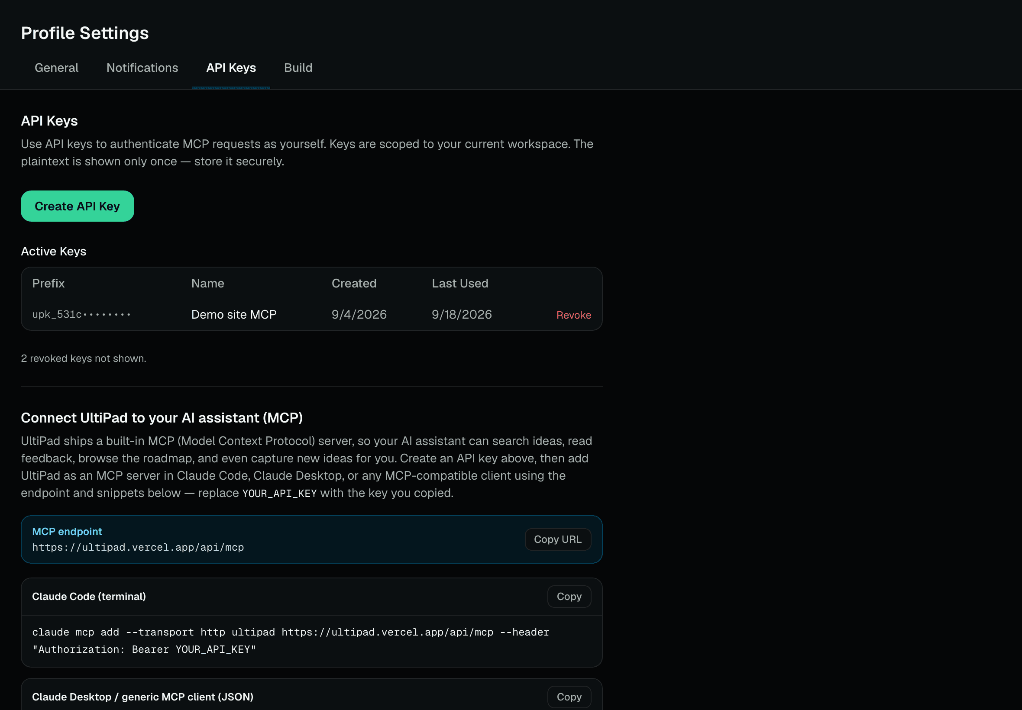Screen dimensions: 1022x710
Task: Click the MCP endpoint URL text
Action: 138,547
